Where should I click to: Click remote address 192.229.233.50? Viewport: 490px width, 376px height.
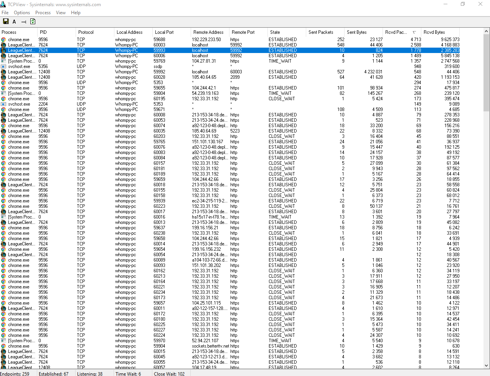[x=206, y=40]
